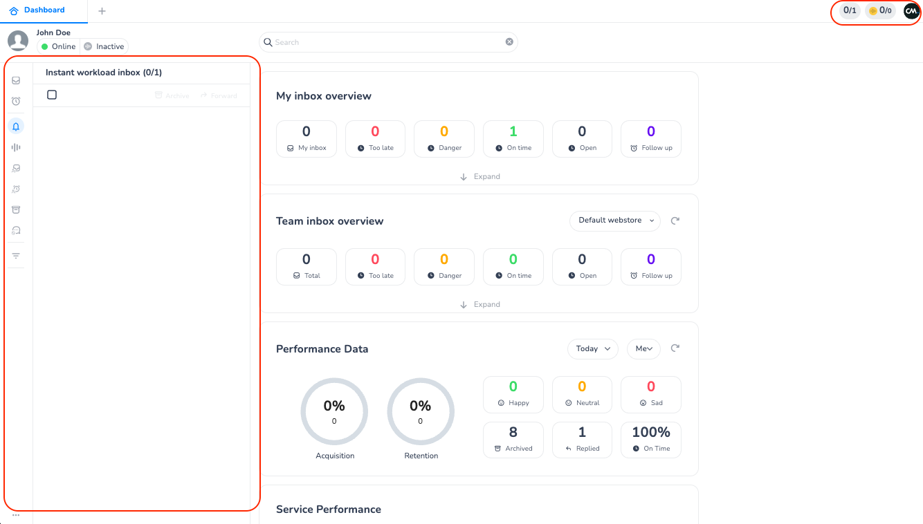Click the Too late tile in My inbox
Viewport: 923px width, 524px height.
[x=375, y=138]
